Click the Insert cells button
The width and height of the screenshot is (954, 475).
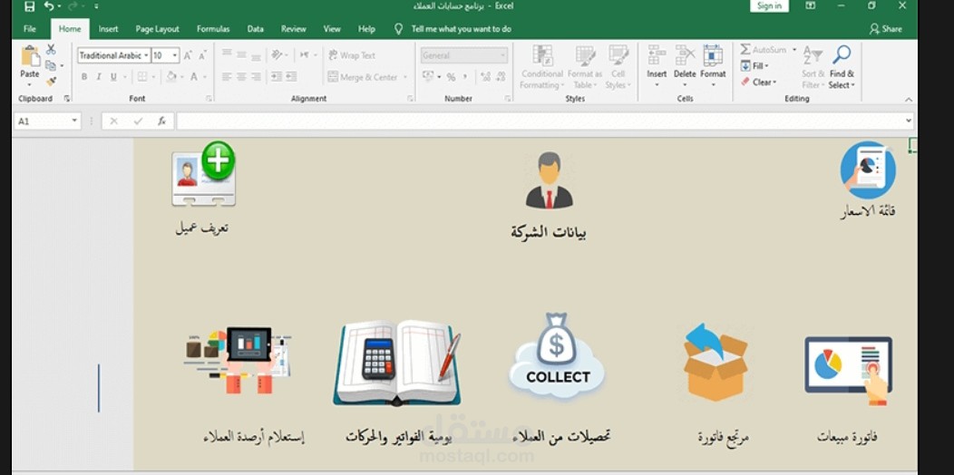[x=657, y=65]
